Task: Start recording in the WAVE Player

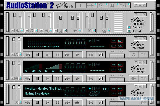Action: (x=77, y=79)
